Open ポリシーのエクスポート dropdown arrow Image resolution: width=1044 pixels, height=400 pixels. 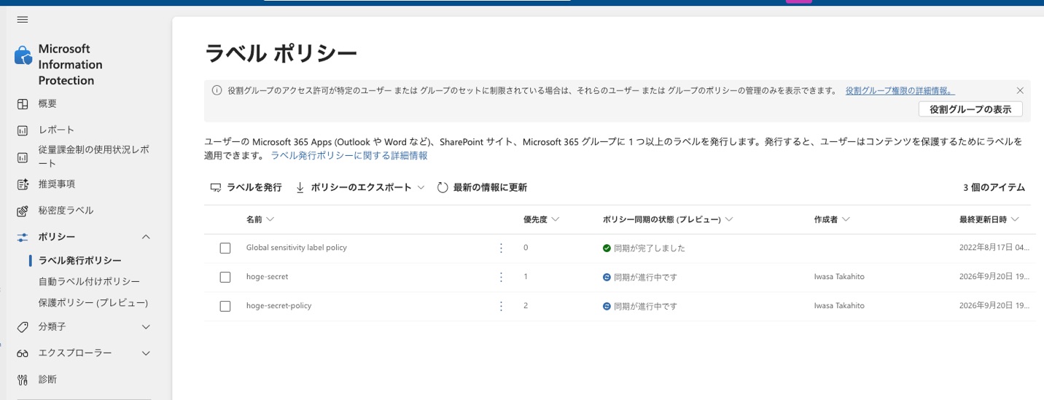(x=421, y=188)
